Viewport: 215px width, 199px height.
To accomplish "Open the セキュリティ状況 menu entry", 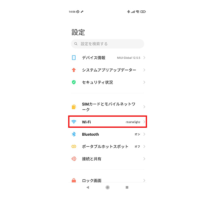I will [x=107, y=82].
